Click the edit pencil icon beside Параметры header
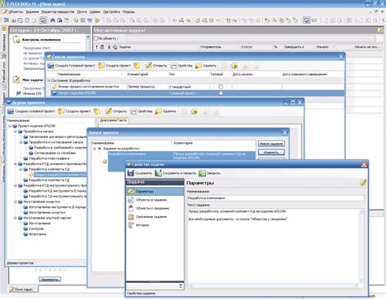Screen dimensions: 386x299 click(x=363, y=183)
